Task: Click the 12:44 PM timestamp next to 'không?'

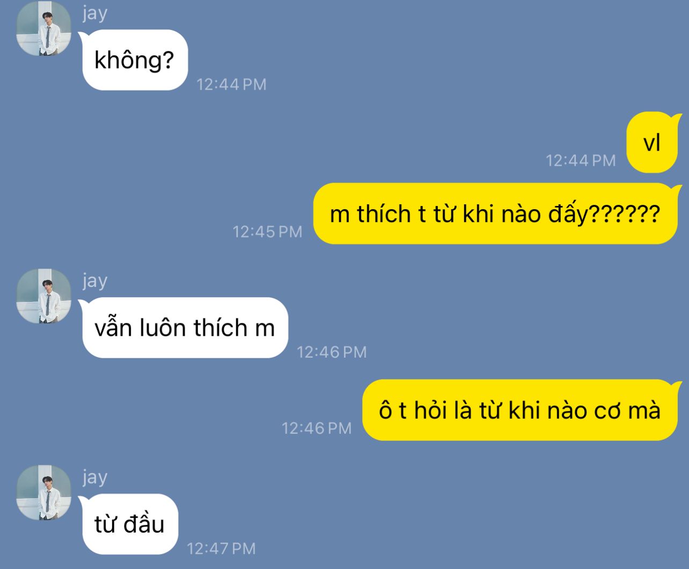Action: tap(231, 84)
